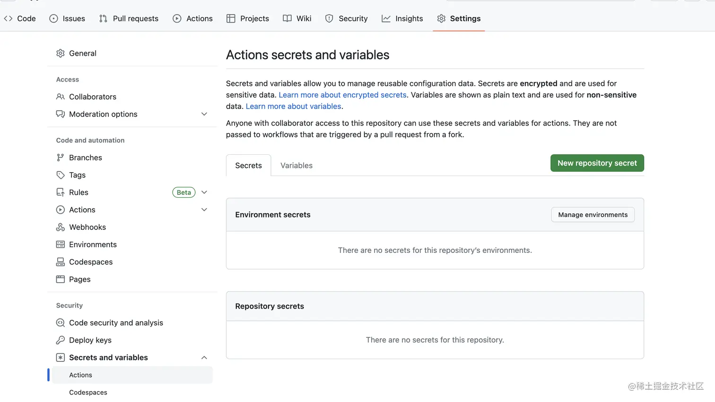This screenshot has height=402, width=715.
Task: Open Learn more about encrypted secrets link
Action: (342, 95)
